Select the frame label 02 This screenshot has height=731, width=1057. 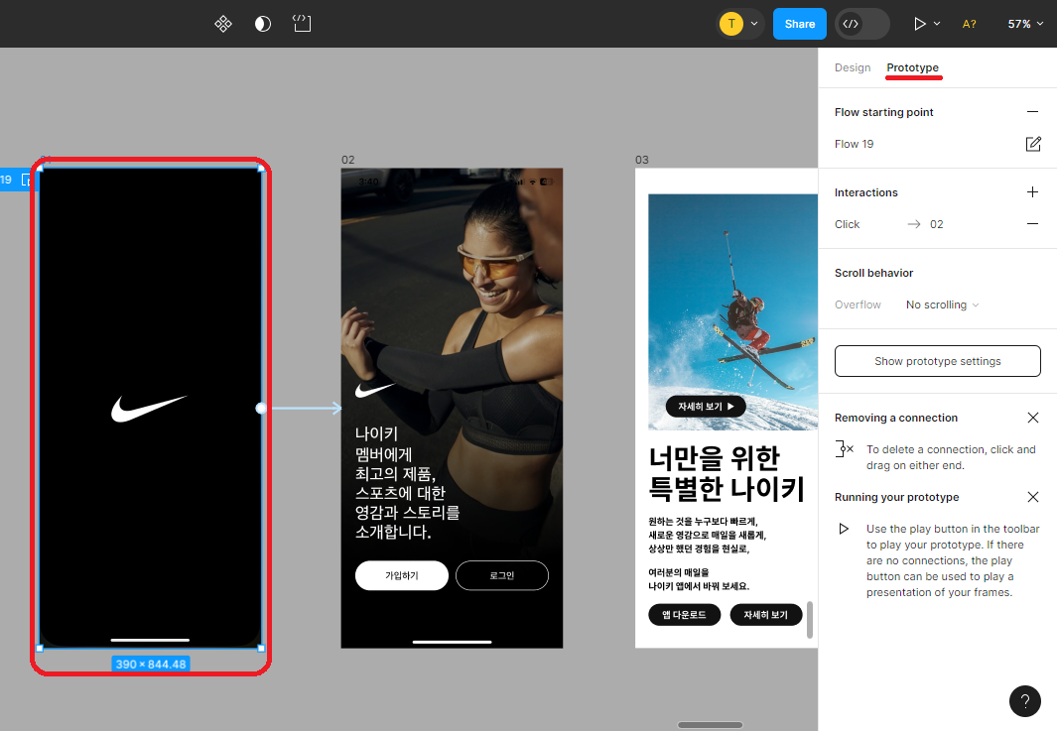pos(347,160)
